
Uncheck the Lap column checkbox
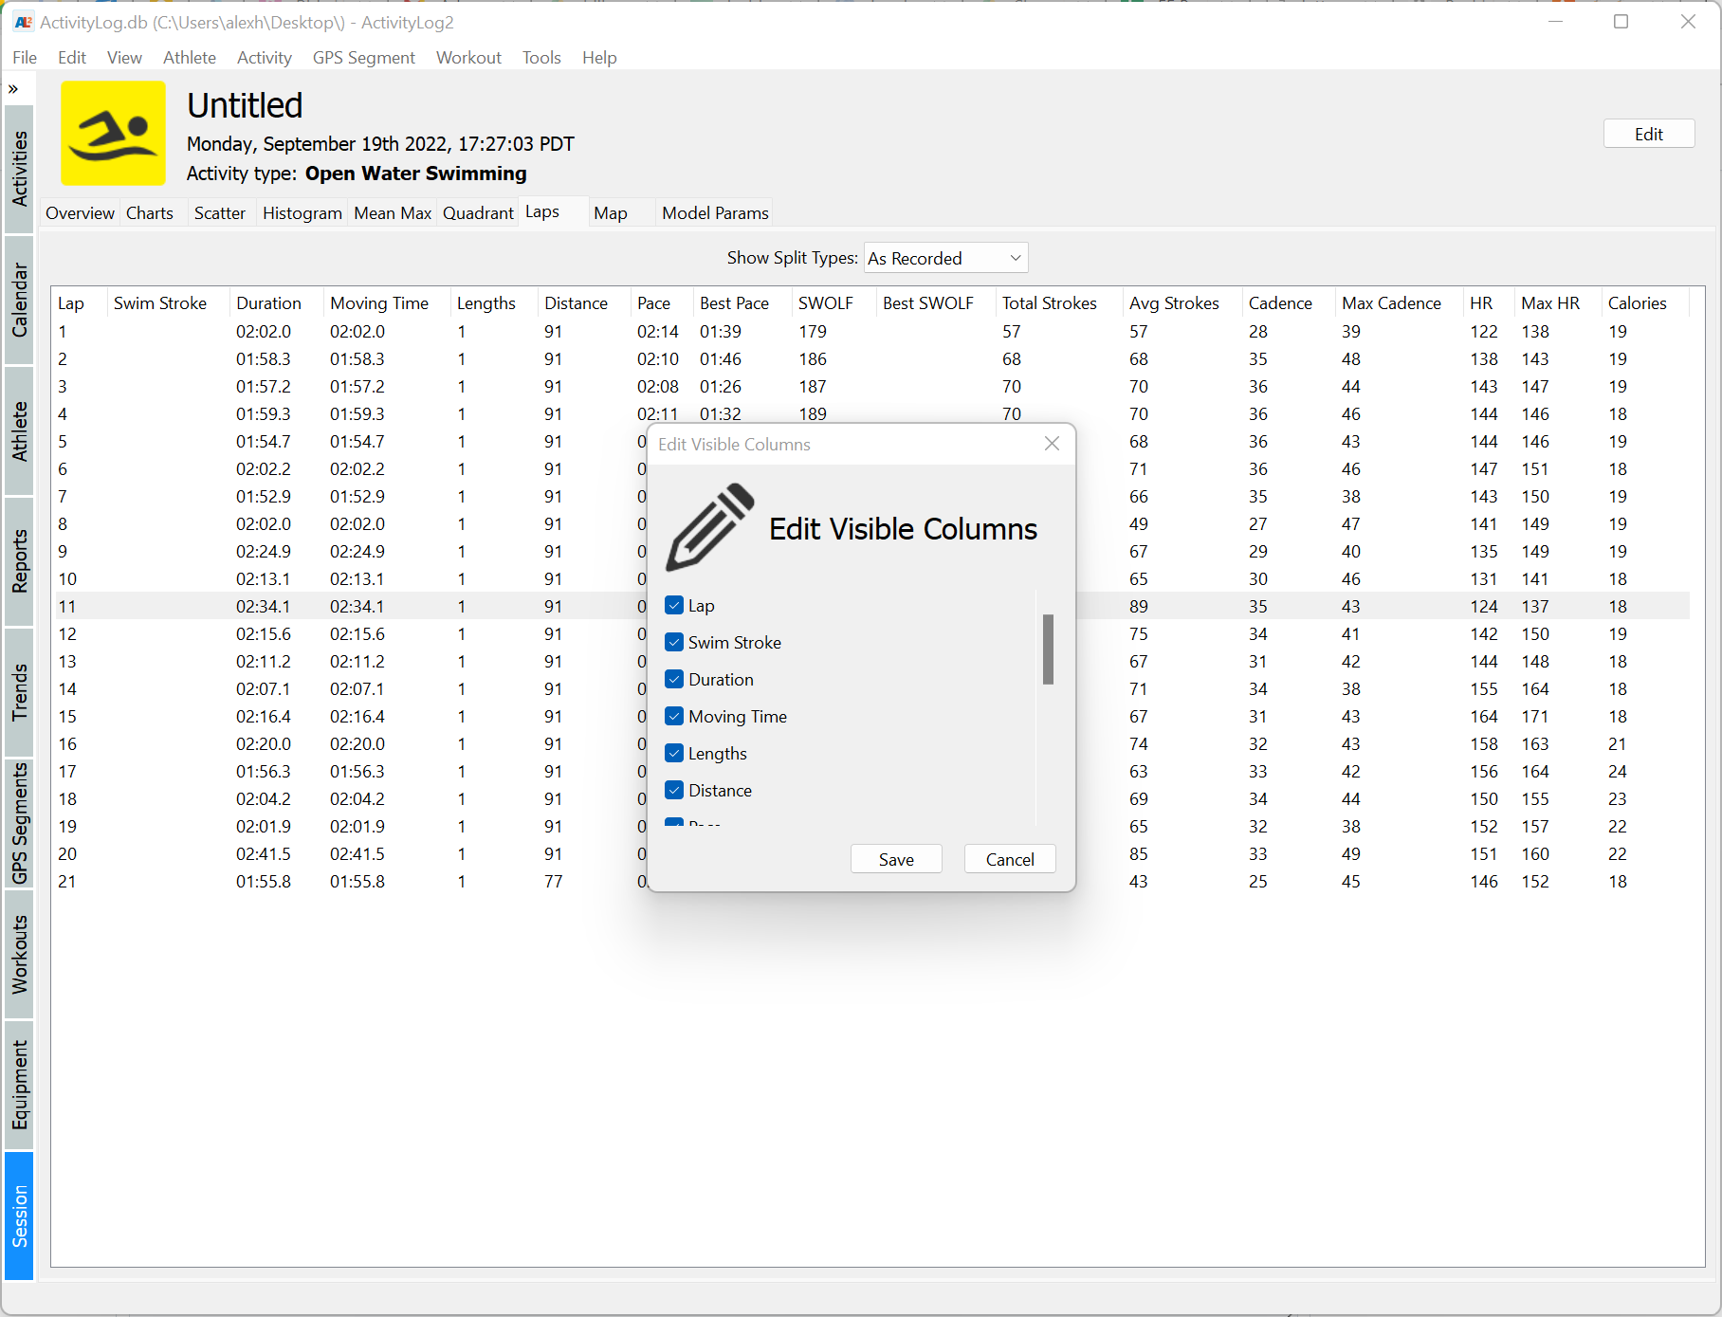click(674, 605)
